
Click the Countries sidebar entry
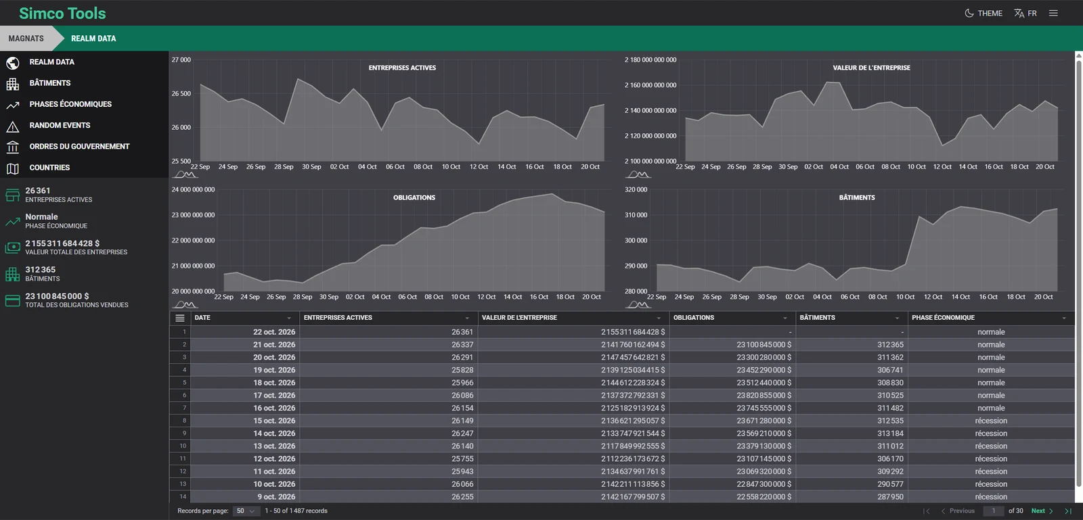click(x=49, y=168)
